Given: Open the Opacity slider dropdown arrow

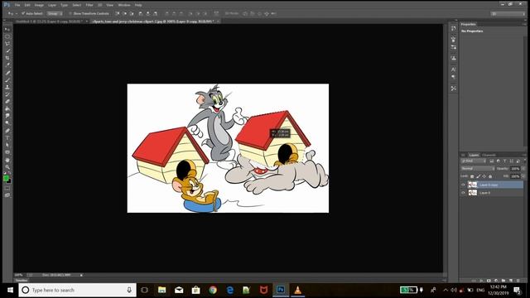Looking at the screenshot, I should 523,169.
